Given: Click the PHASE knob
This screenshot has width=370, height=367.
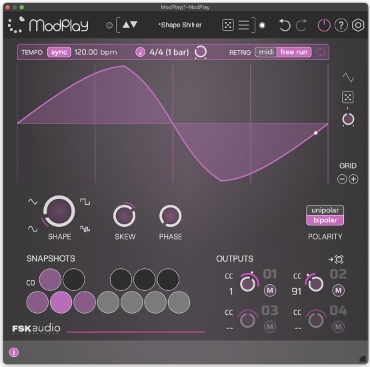Looking at the screenshot, I should coord(171,216).
